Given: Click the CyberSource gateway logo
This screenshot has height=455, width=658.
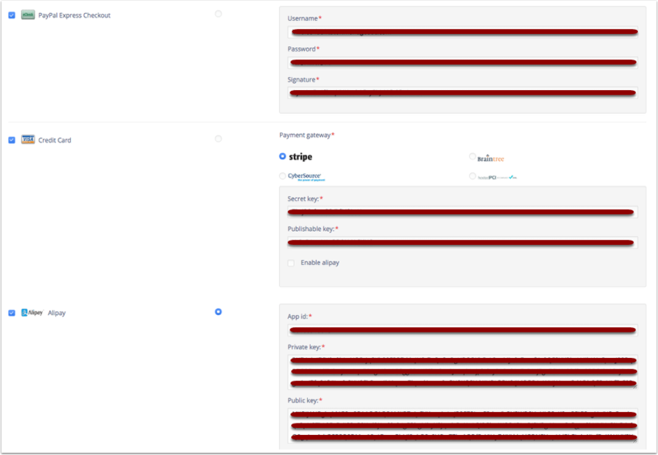Looking at the screenshot, I should tap(306, 176).
